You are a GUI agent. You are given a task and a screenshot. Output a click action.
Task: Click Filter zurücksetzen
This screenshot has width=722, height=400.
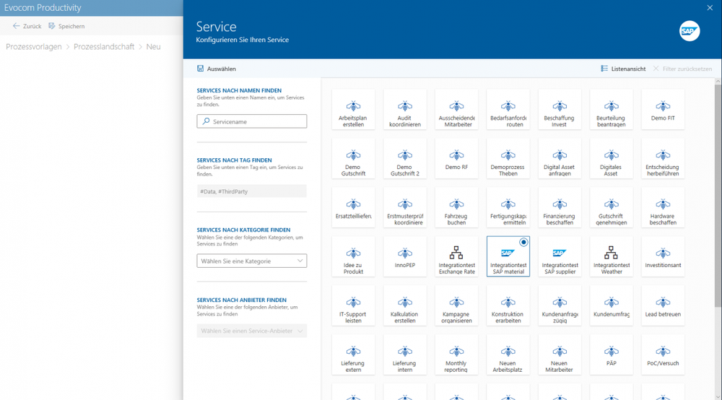point(682,69)
